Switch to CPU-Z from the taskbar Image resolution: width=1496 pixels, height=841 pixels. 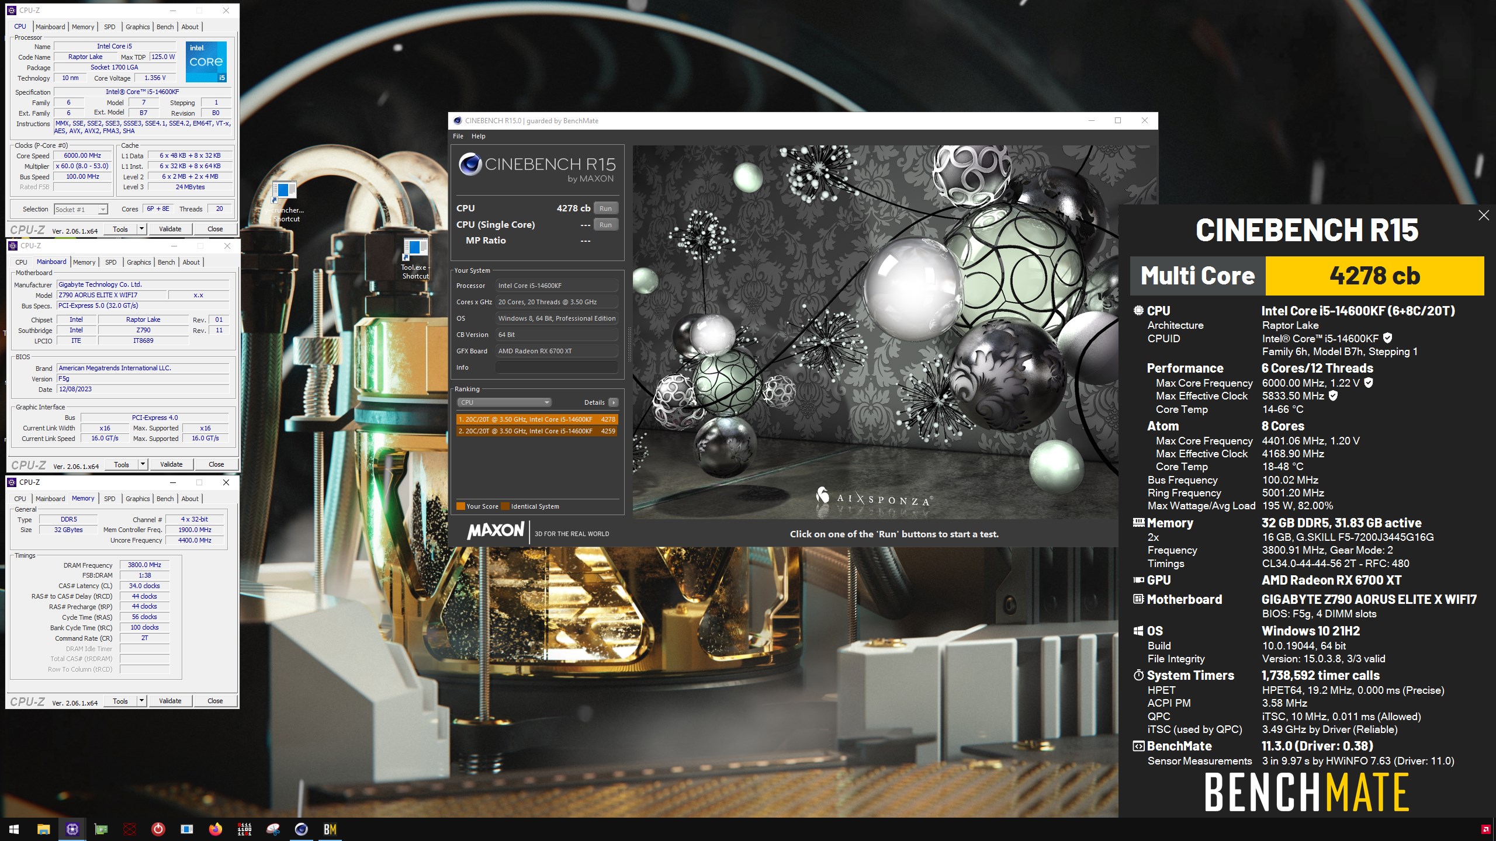pyautogui.click(x=72, y=829)
